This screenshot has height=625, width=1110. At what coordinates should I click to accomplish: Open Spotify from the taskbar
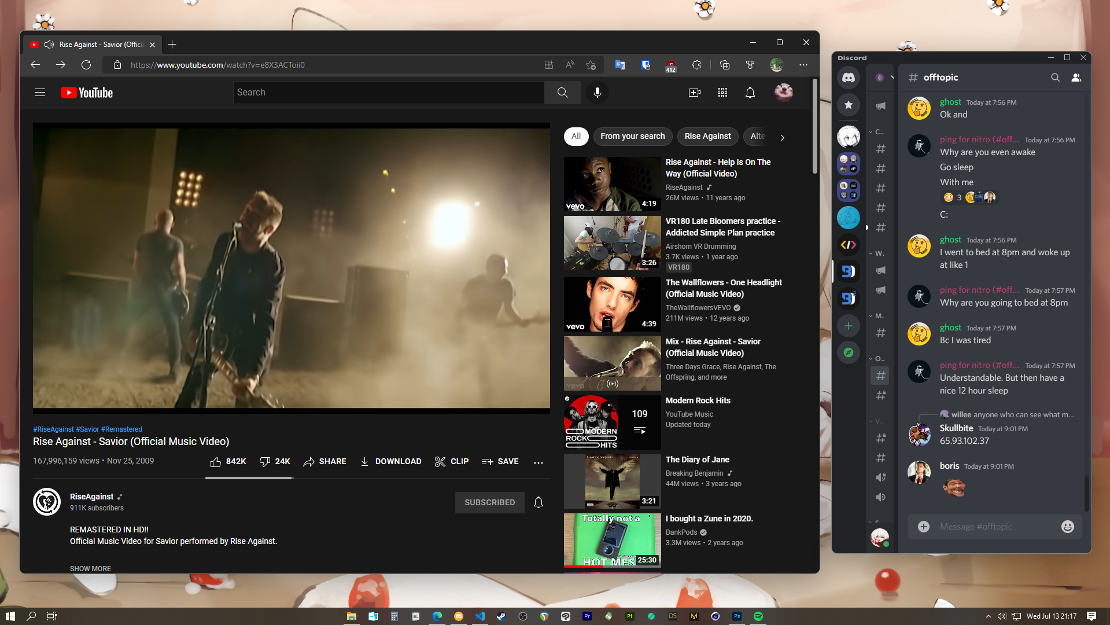(x=758, y=616)
